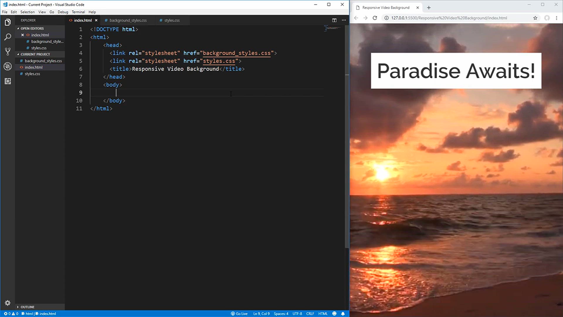The width and height of the screenshot is (563, 317).
Task: Open the Search view in activity bar
Action: point(8,37)
